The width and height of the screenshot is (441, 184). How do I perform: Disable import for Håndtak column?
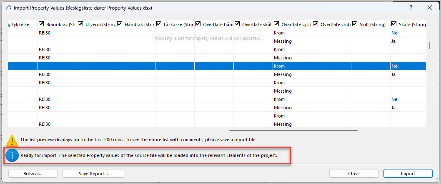pyautogui.click(x=120, y=24)
